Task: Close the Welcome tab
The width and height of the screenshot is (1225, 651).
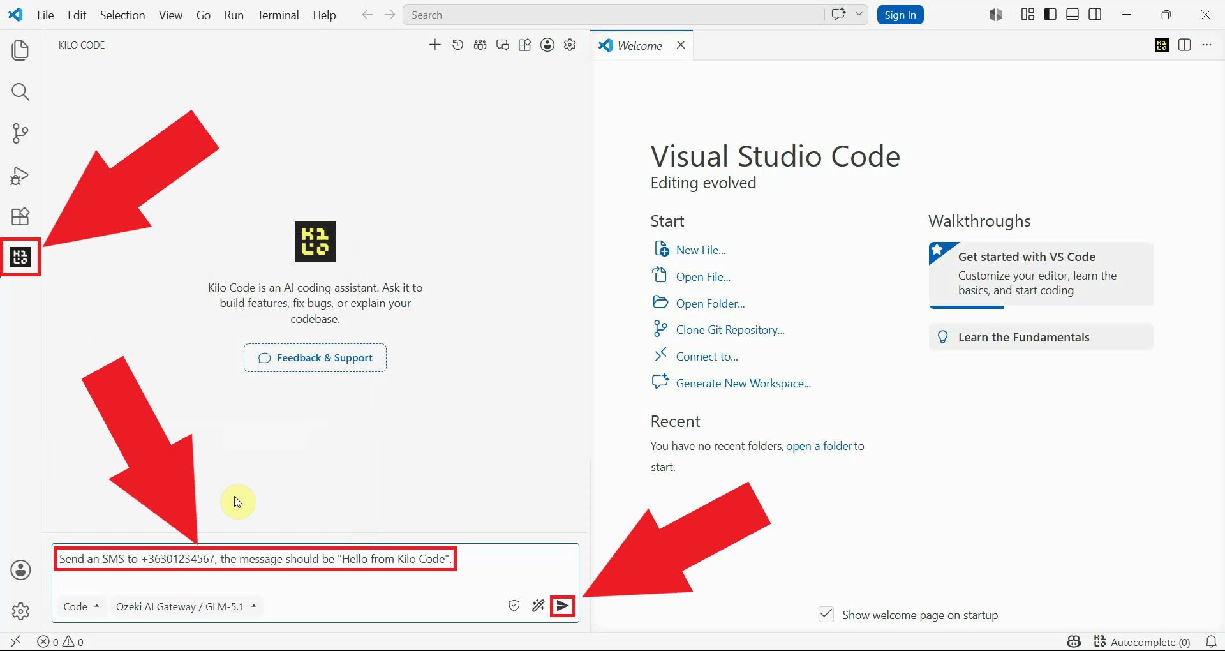Action: click(x=681, y=45)
